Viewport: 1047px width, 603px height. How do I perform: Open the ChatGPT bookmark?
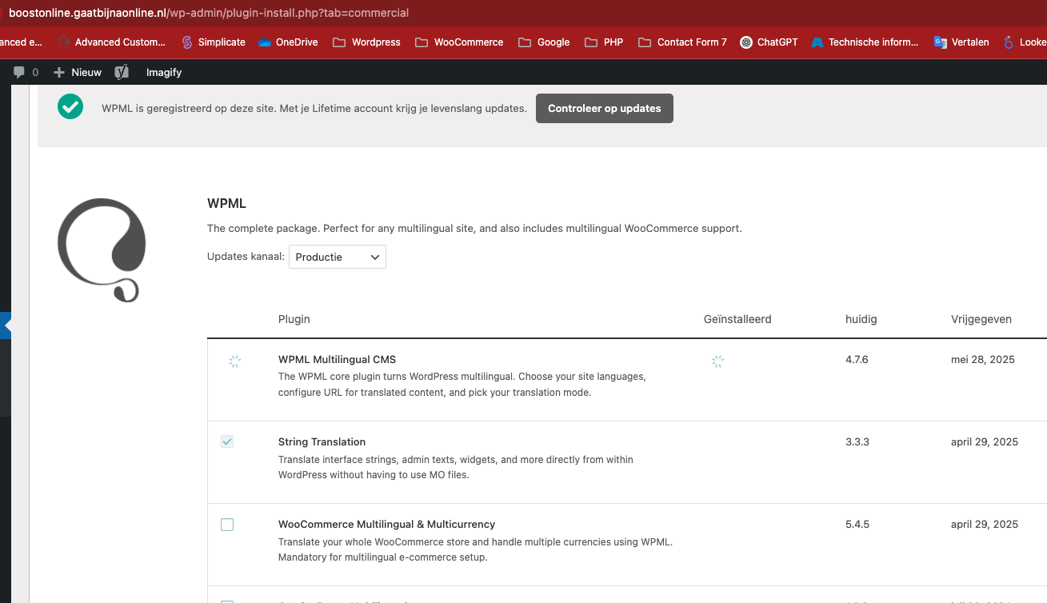[769, 42]
